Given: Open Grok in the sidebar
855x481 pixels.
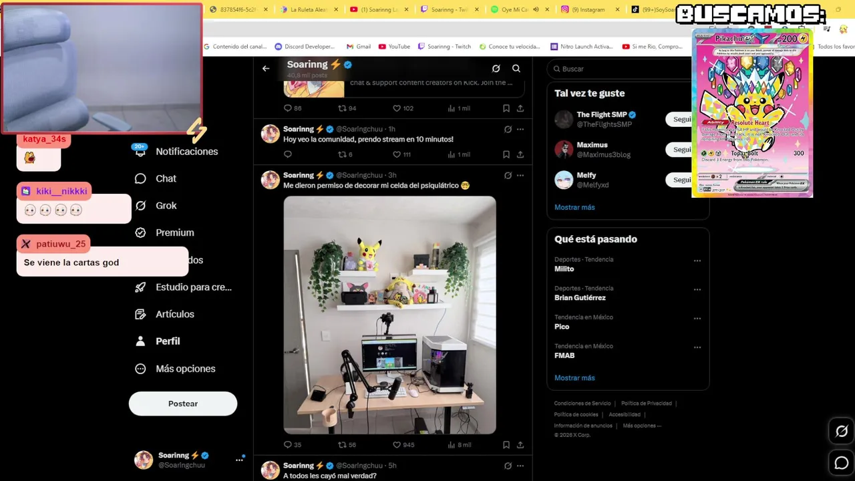Looking at the screenshot, I should click(156, 206).
